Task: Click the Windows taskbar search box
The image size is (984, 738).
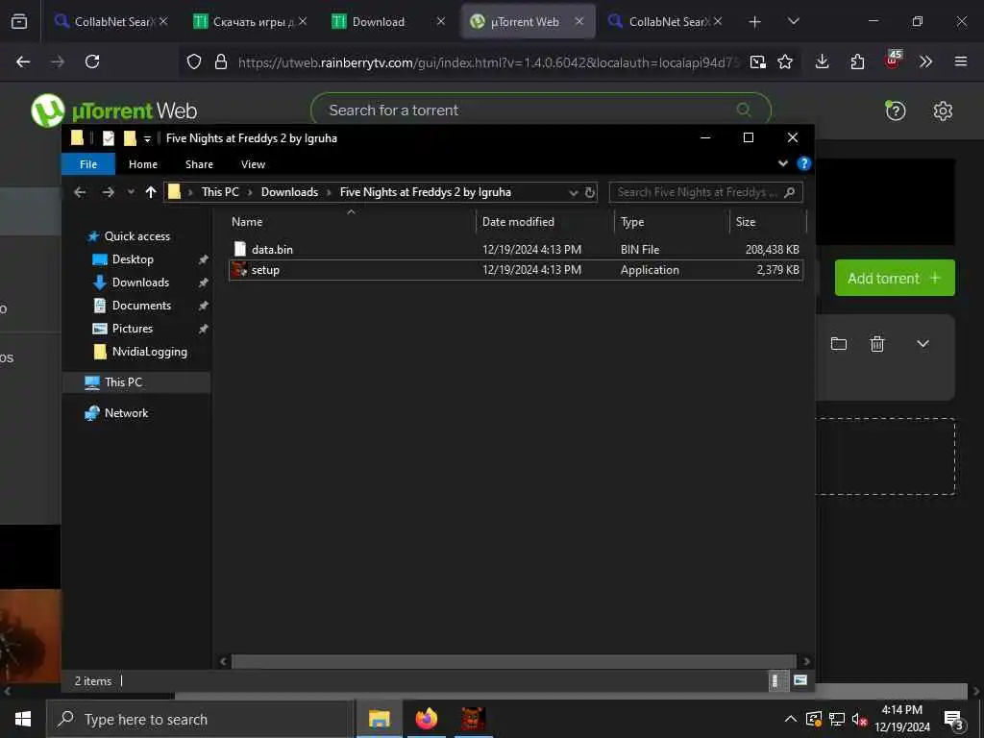Action: pos(200,719)
